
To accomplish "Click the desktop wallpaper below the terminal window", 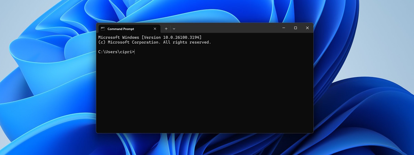I will 205,145.
